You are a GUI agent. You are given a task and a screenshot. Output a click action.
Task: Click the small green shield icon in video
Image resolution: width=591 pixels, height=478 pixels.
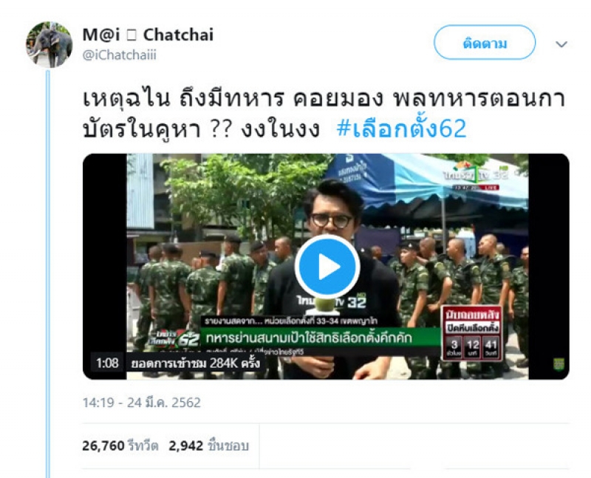pyautogui.click(x=558, y=364)
